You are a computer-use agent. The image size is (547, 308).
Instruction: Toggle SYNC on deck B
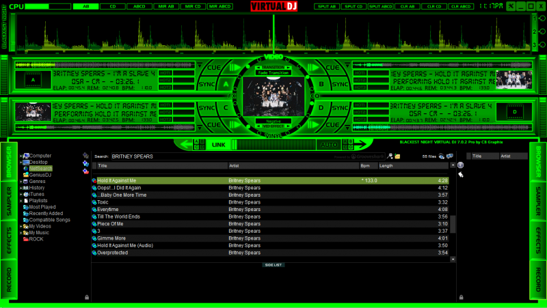(340, 84)
